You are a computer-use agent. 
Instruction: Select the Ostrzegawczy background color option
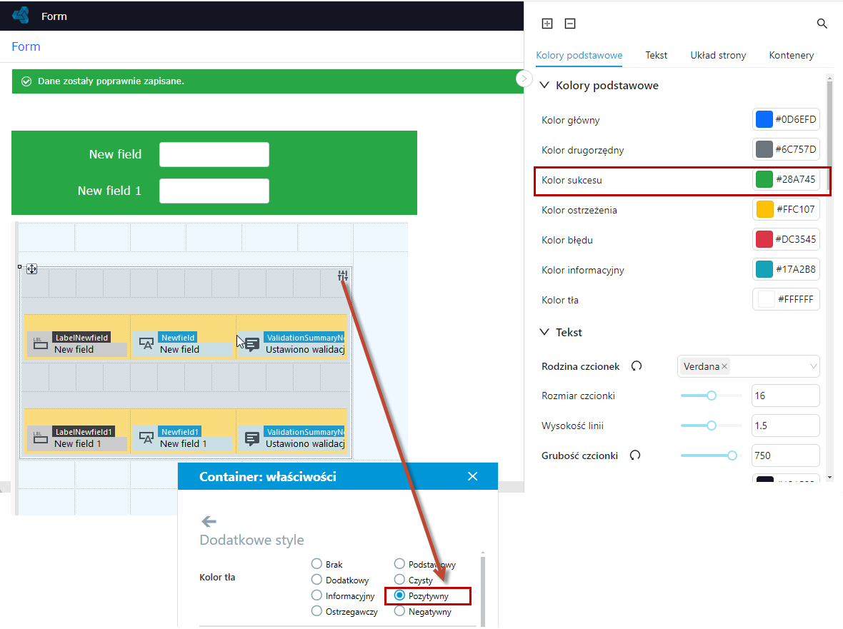click(x=316, y=610)
